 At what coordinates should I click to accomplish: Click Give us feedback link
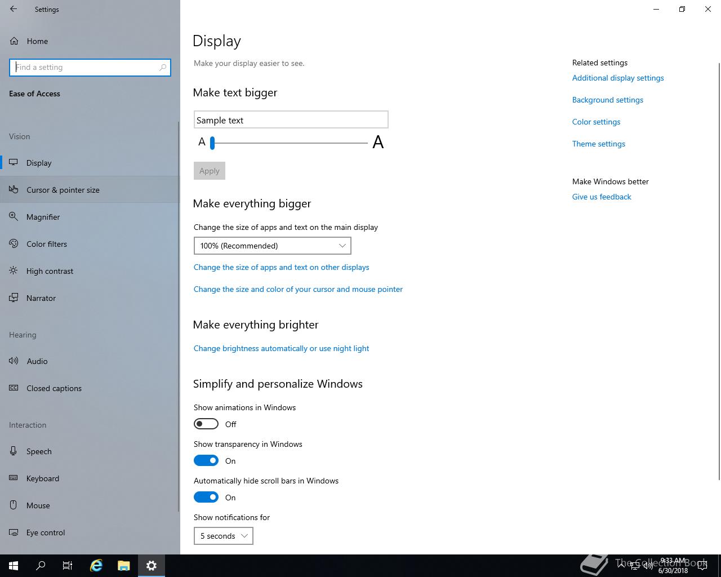pyautogui.click(x=602, y=197)
